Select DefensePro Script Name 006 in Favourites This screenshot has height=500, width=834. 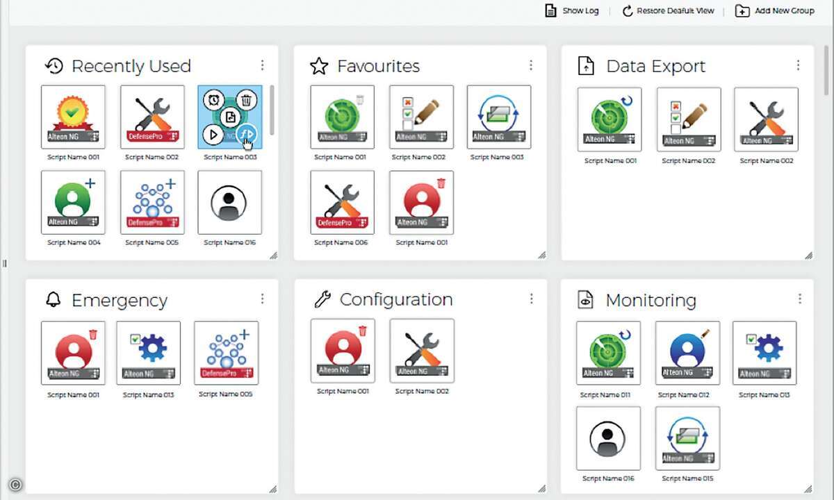click(x=343, y=202)
